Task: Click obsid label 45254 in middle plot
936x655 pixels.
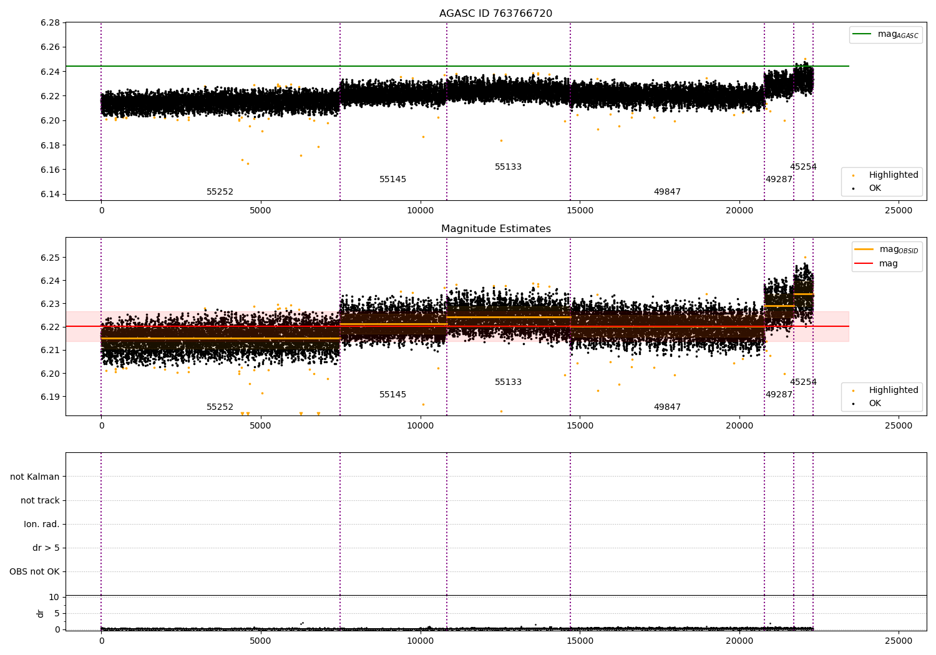Action: pyautogui.click(x=803, y=382)
